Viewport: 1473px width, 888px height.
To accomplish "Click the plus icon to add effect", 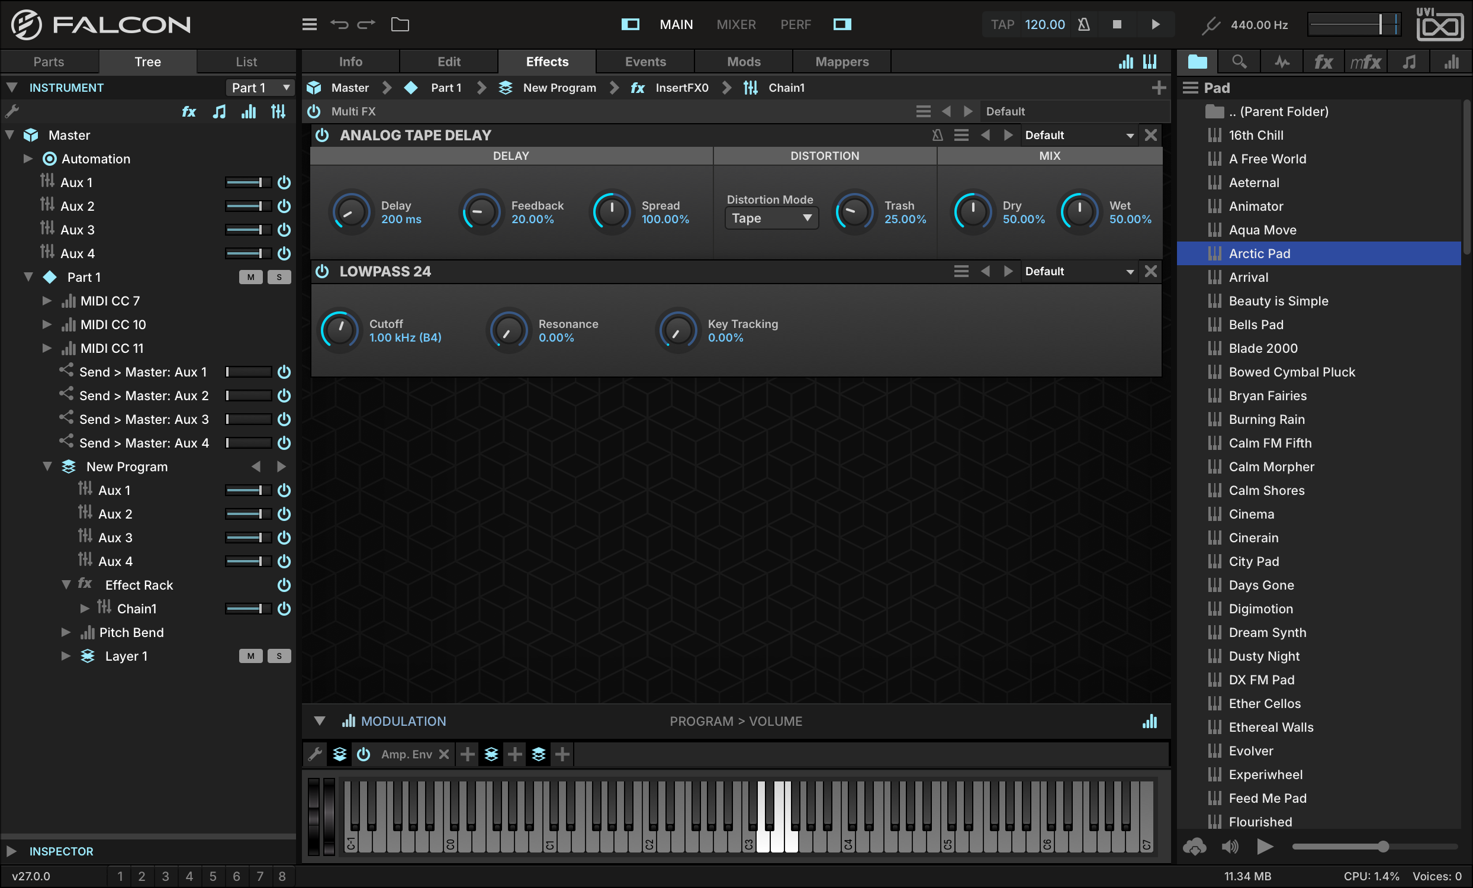I will pyautogui.click(x=1159, y=88).
